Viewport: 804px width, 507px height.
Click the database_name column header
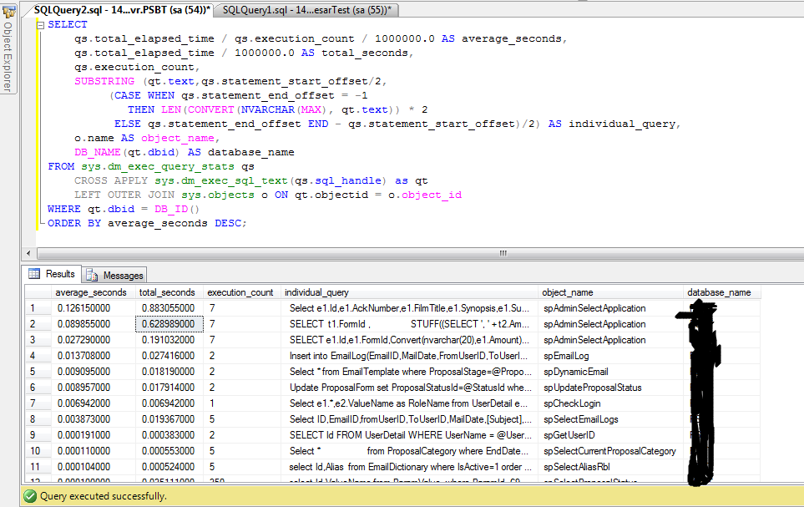(x=719, y=292)
